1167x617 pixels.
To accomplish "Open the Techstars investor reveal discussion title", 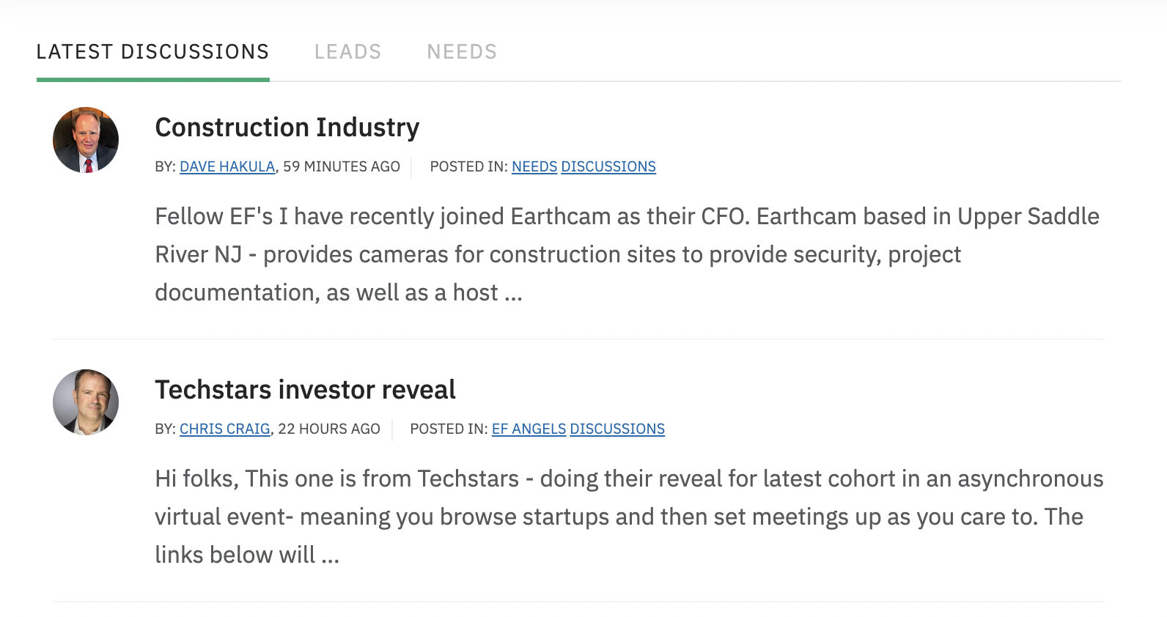I will [x=305, y=390].
